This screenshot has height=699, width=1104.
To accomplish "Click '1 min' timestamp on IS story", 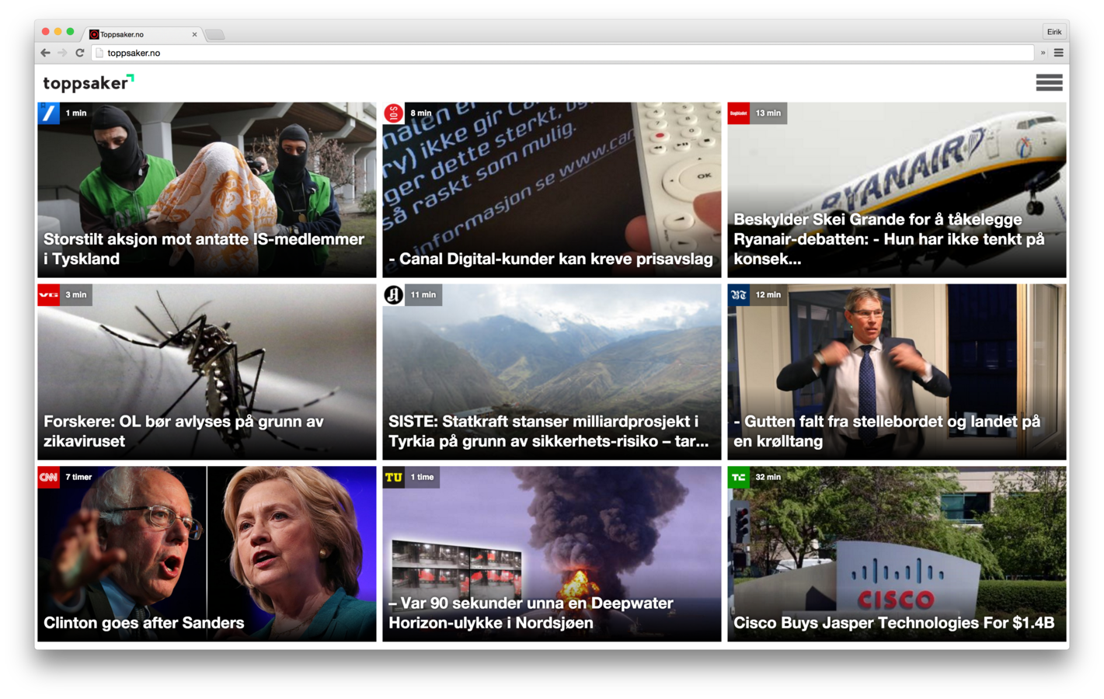I will pyautogui.click(x=76, y=113).
